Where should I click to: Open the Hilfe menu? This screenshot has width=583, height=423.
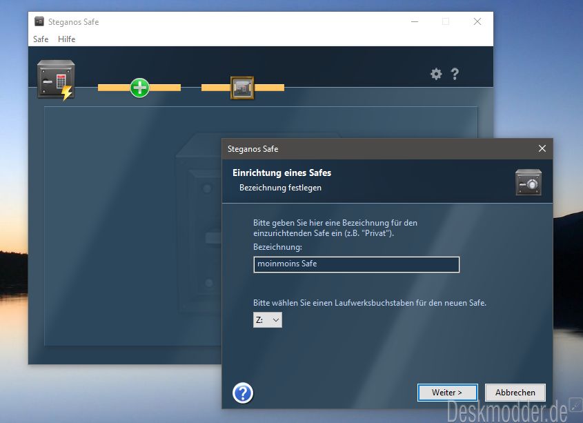66,39
